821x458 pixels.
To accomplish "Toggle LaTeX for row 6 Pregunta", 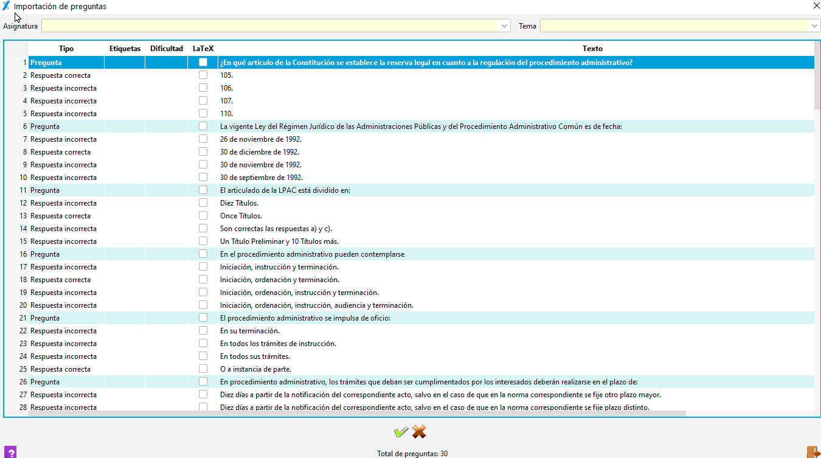I will (x=203, y=126).
